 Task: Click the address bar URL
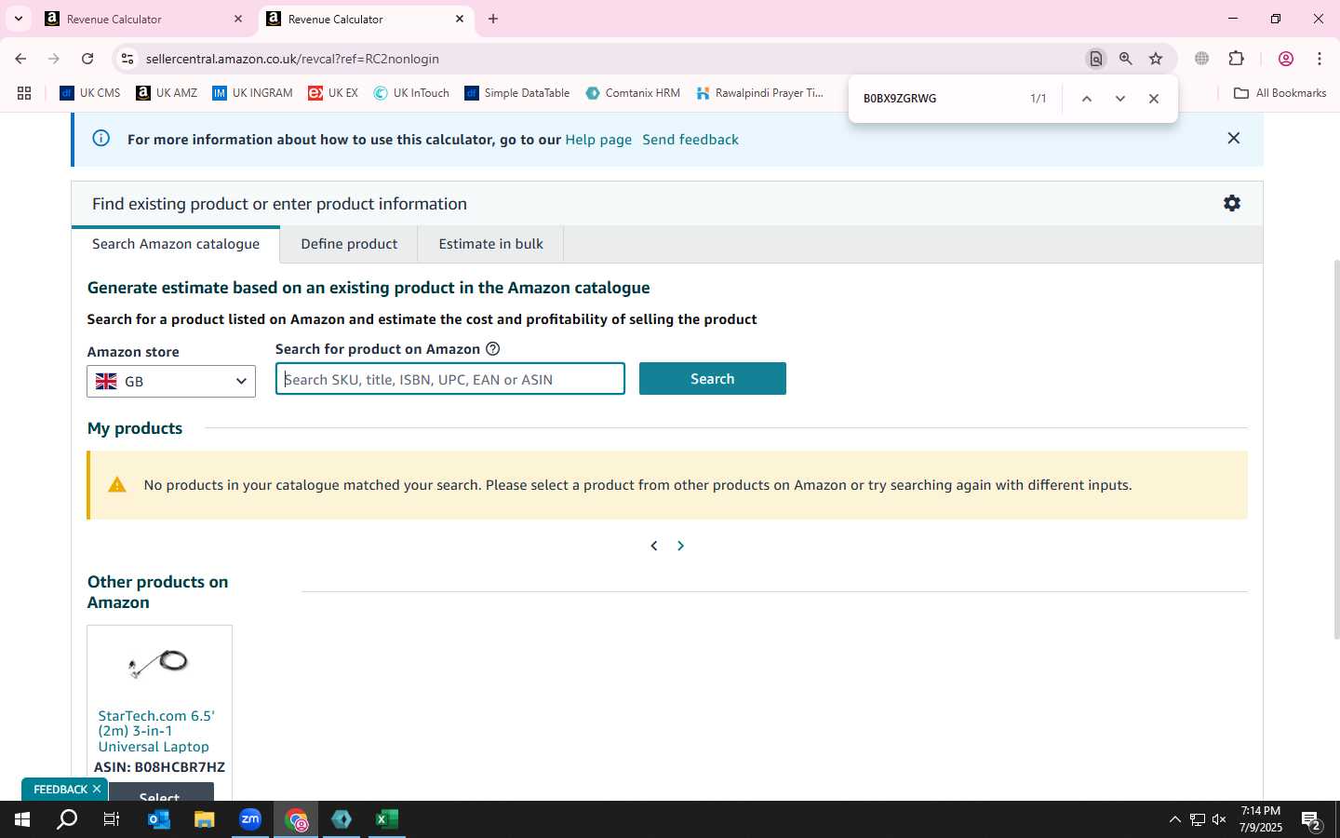(x=292, y=59)
